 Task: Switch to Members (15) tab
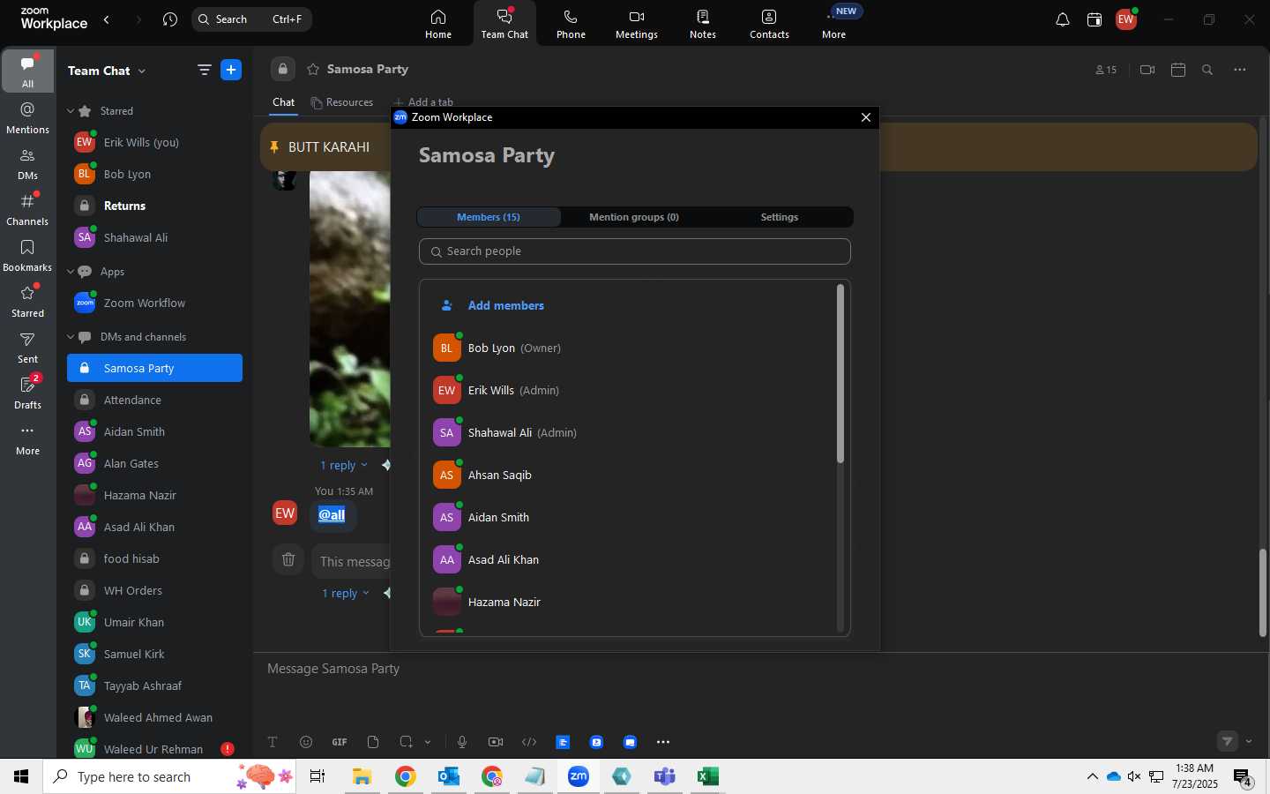coord(489,217)
